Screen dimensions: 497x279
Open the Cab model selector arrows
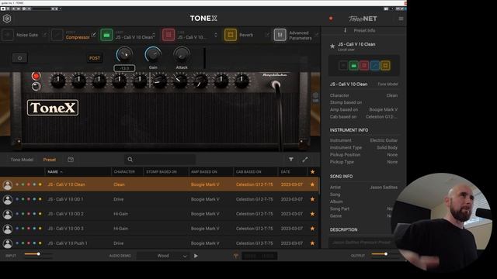216,35
